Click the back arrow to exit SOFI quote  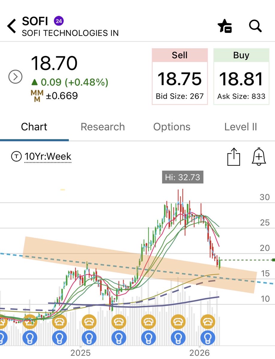[11, 26]
